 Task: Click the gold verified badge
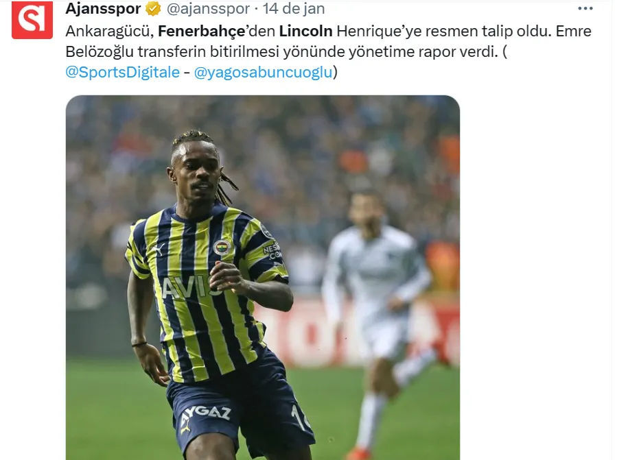click(153, 8)
